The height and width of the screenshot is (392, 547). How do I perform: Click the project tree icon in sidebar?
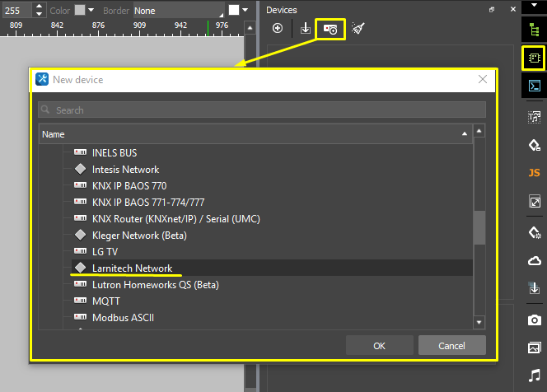[534, 30]
